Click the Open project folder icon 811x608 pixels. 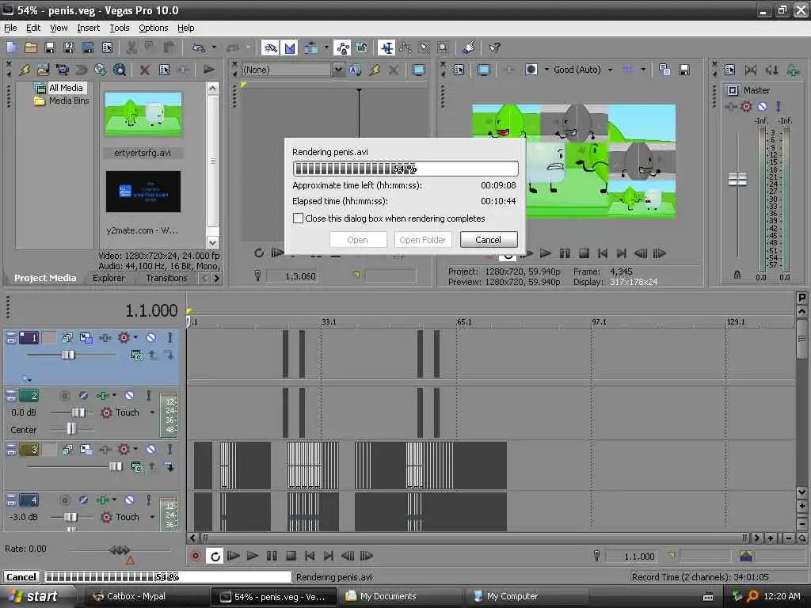tap(31, 47)
